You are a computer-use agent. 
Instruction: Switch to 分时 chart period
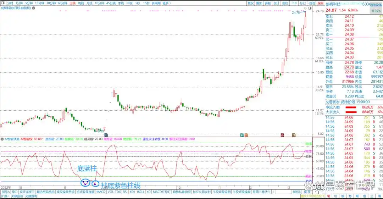point(10,3)
